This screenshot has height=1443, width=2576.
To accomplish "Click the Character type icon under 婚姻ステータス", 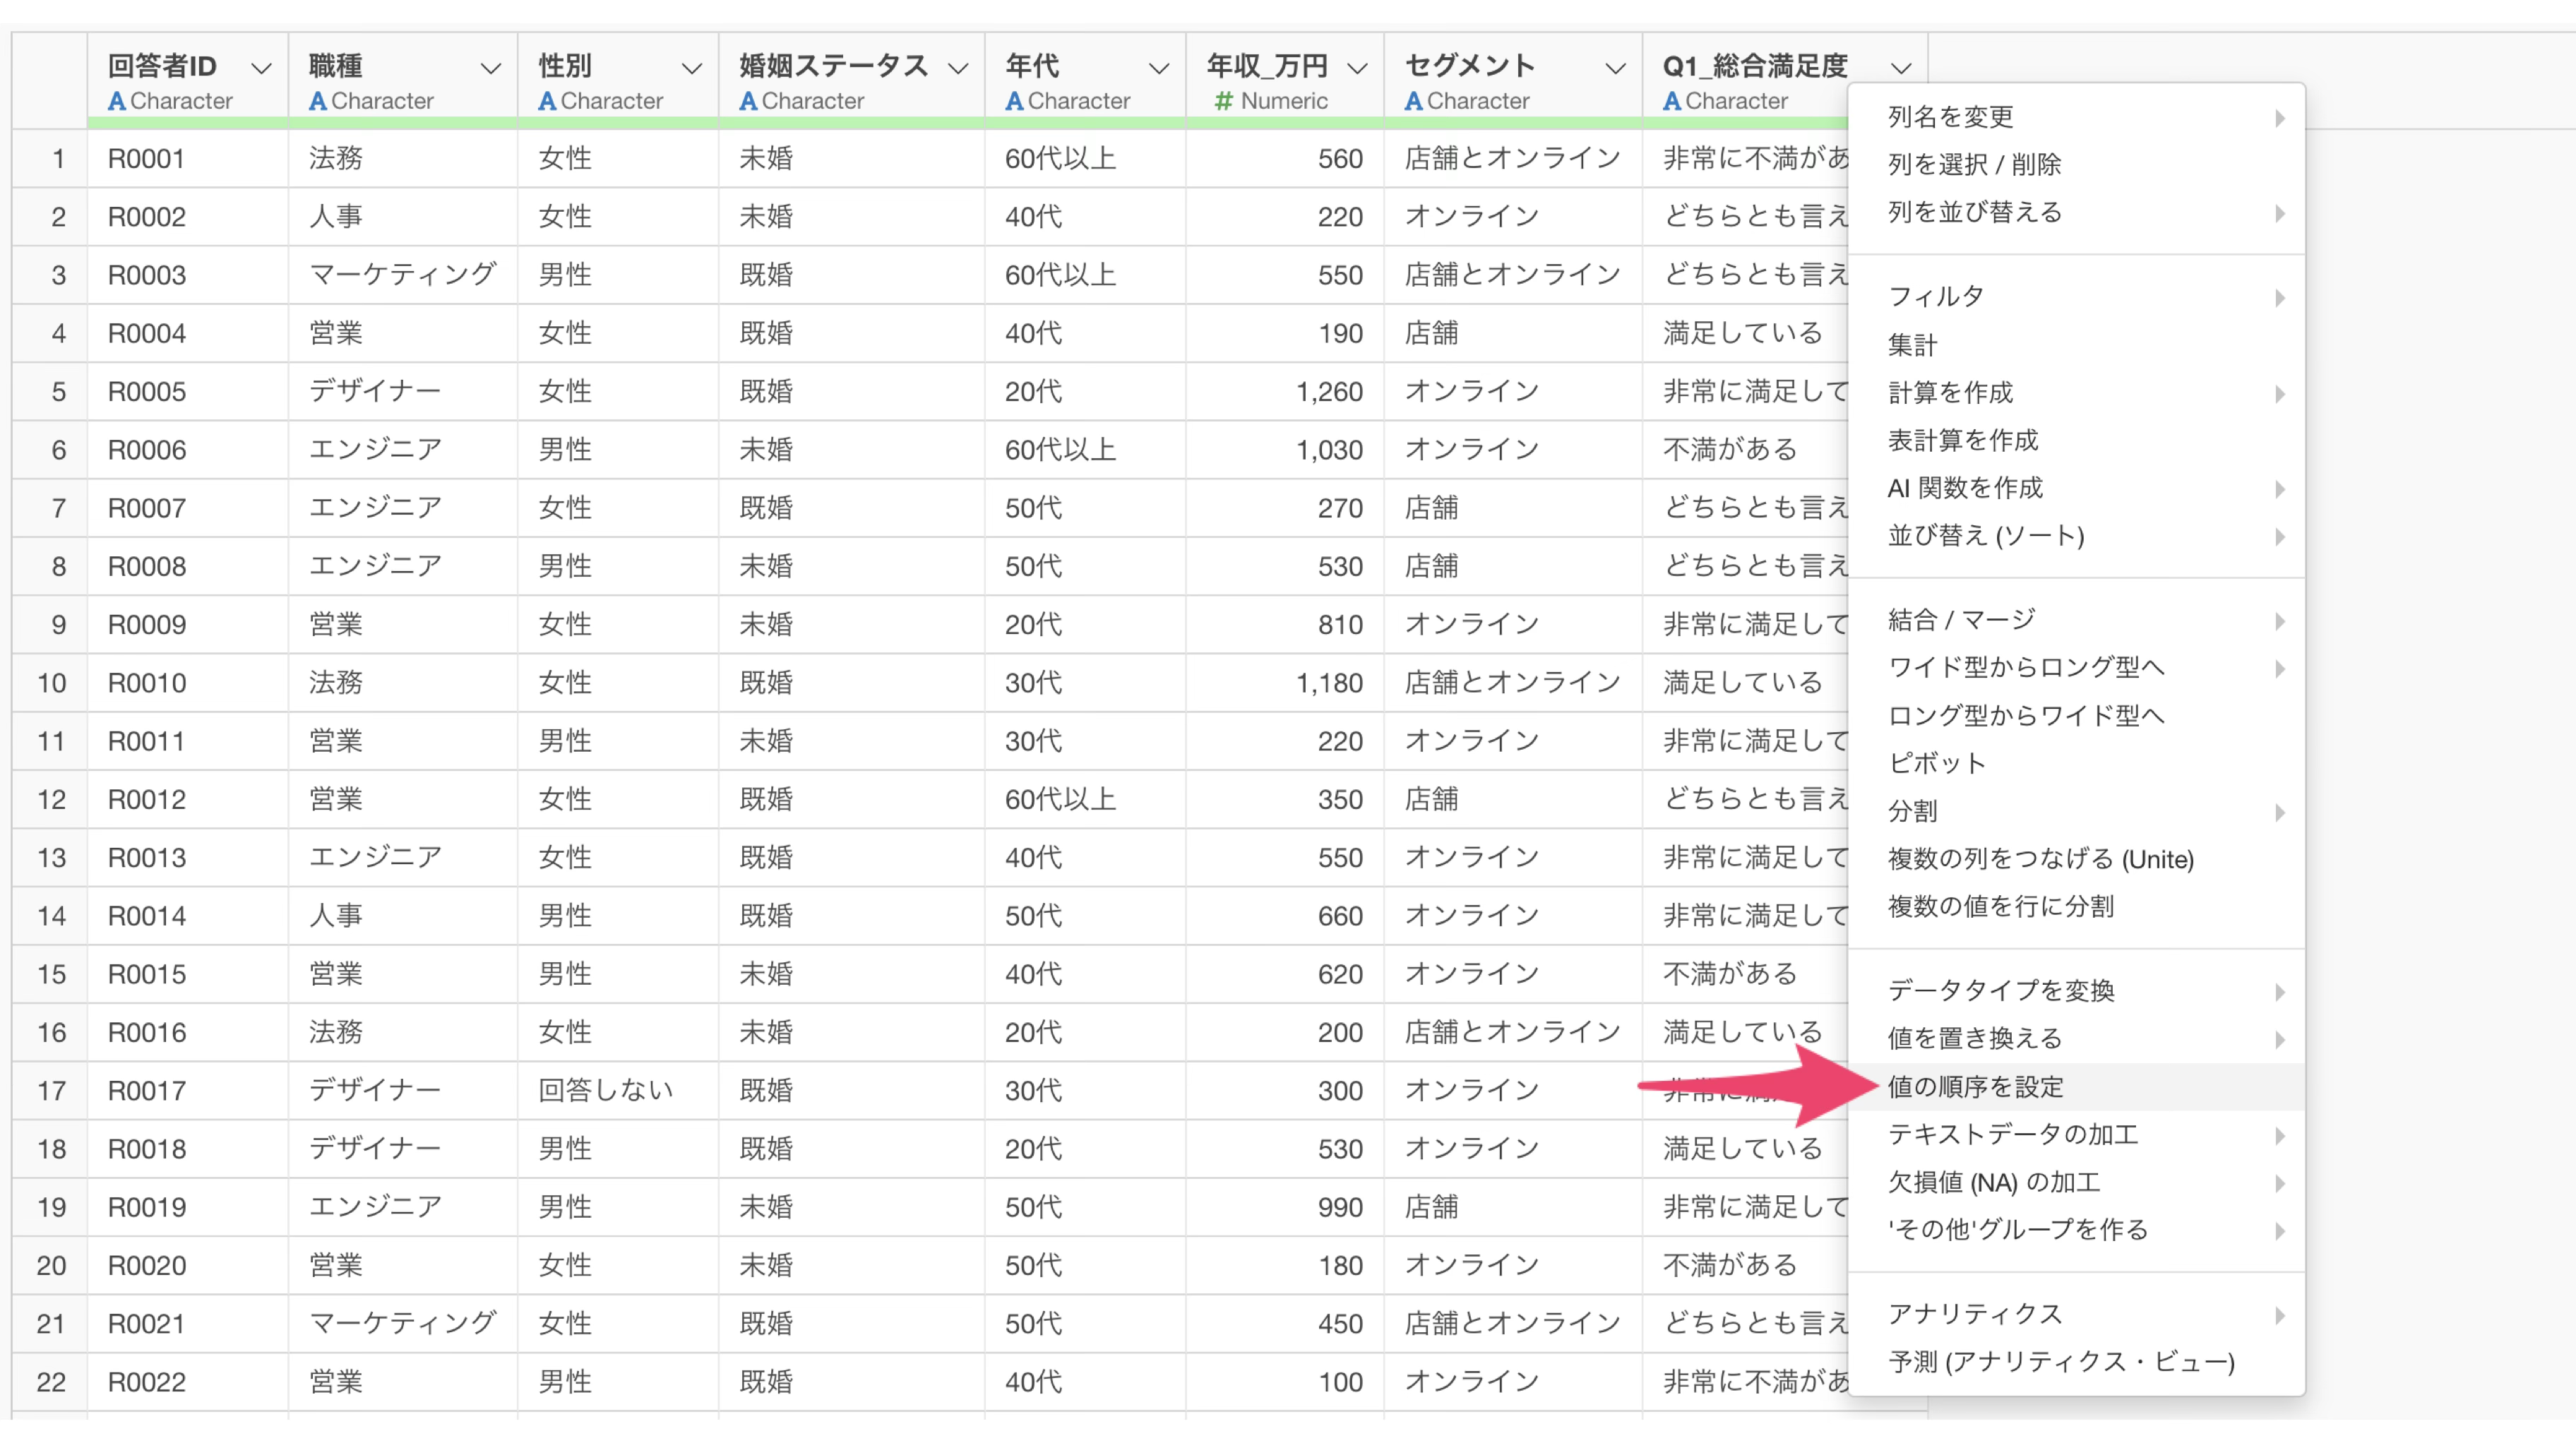I will (x=748, y=101).
